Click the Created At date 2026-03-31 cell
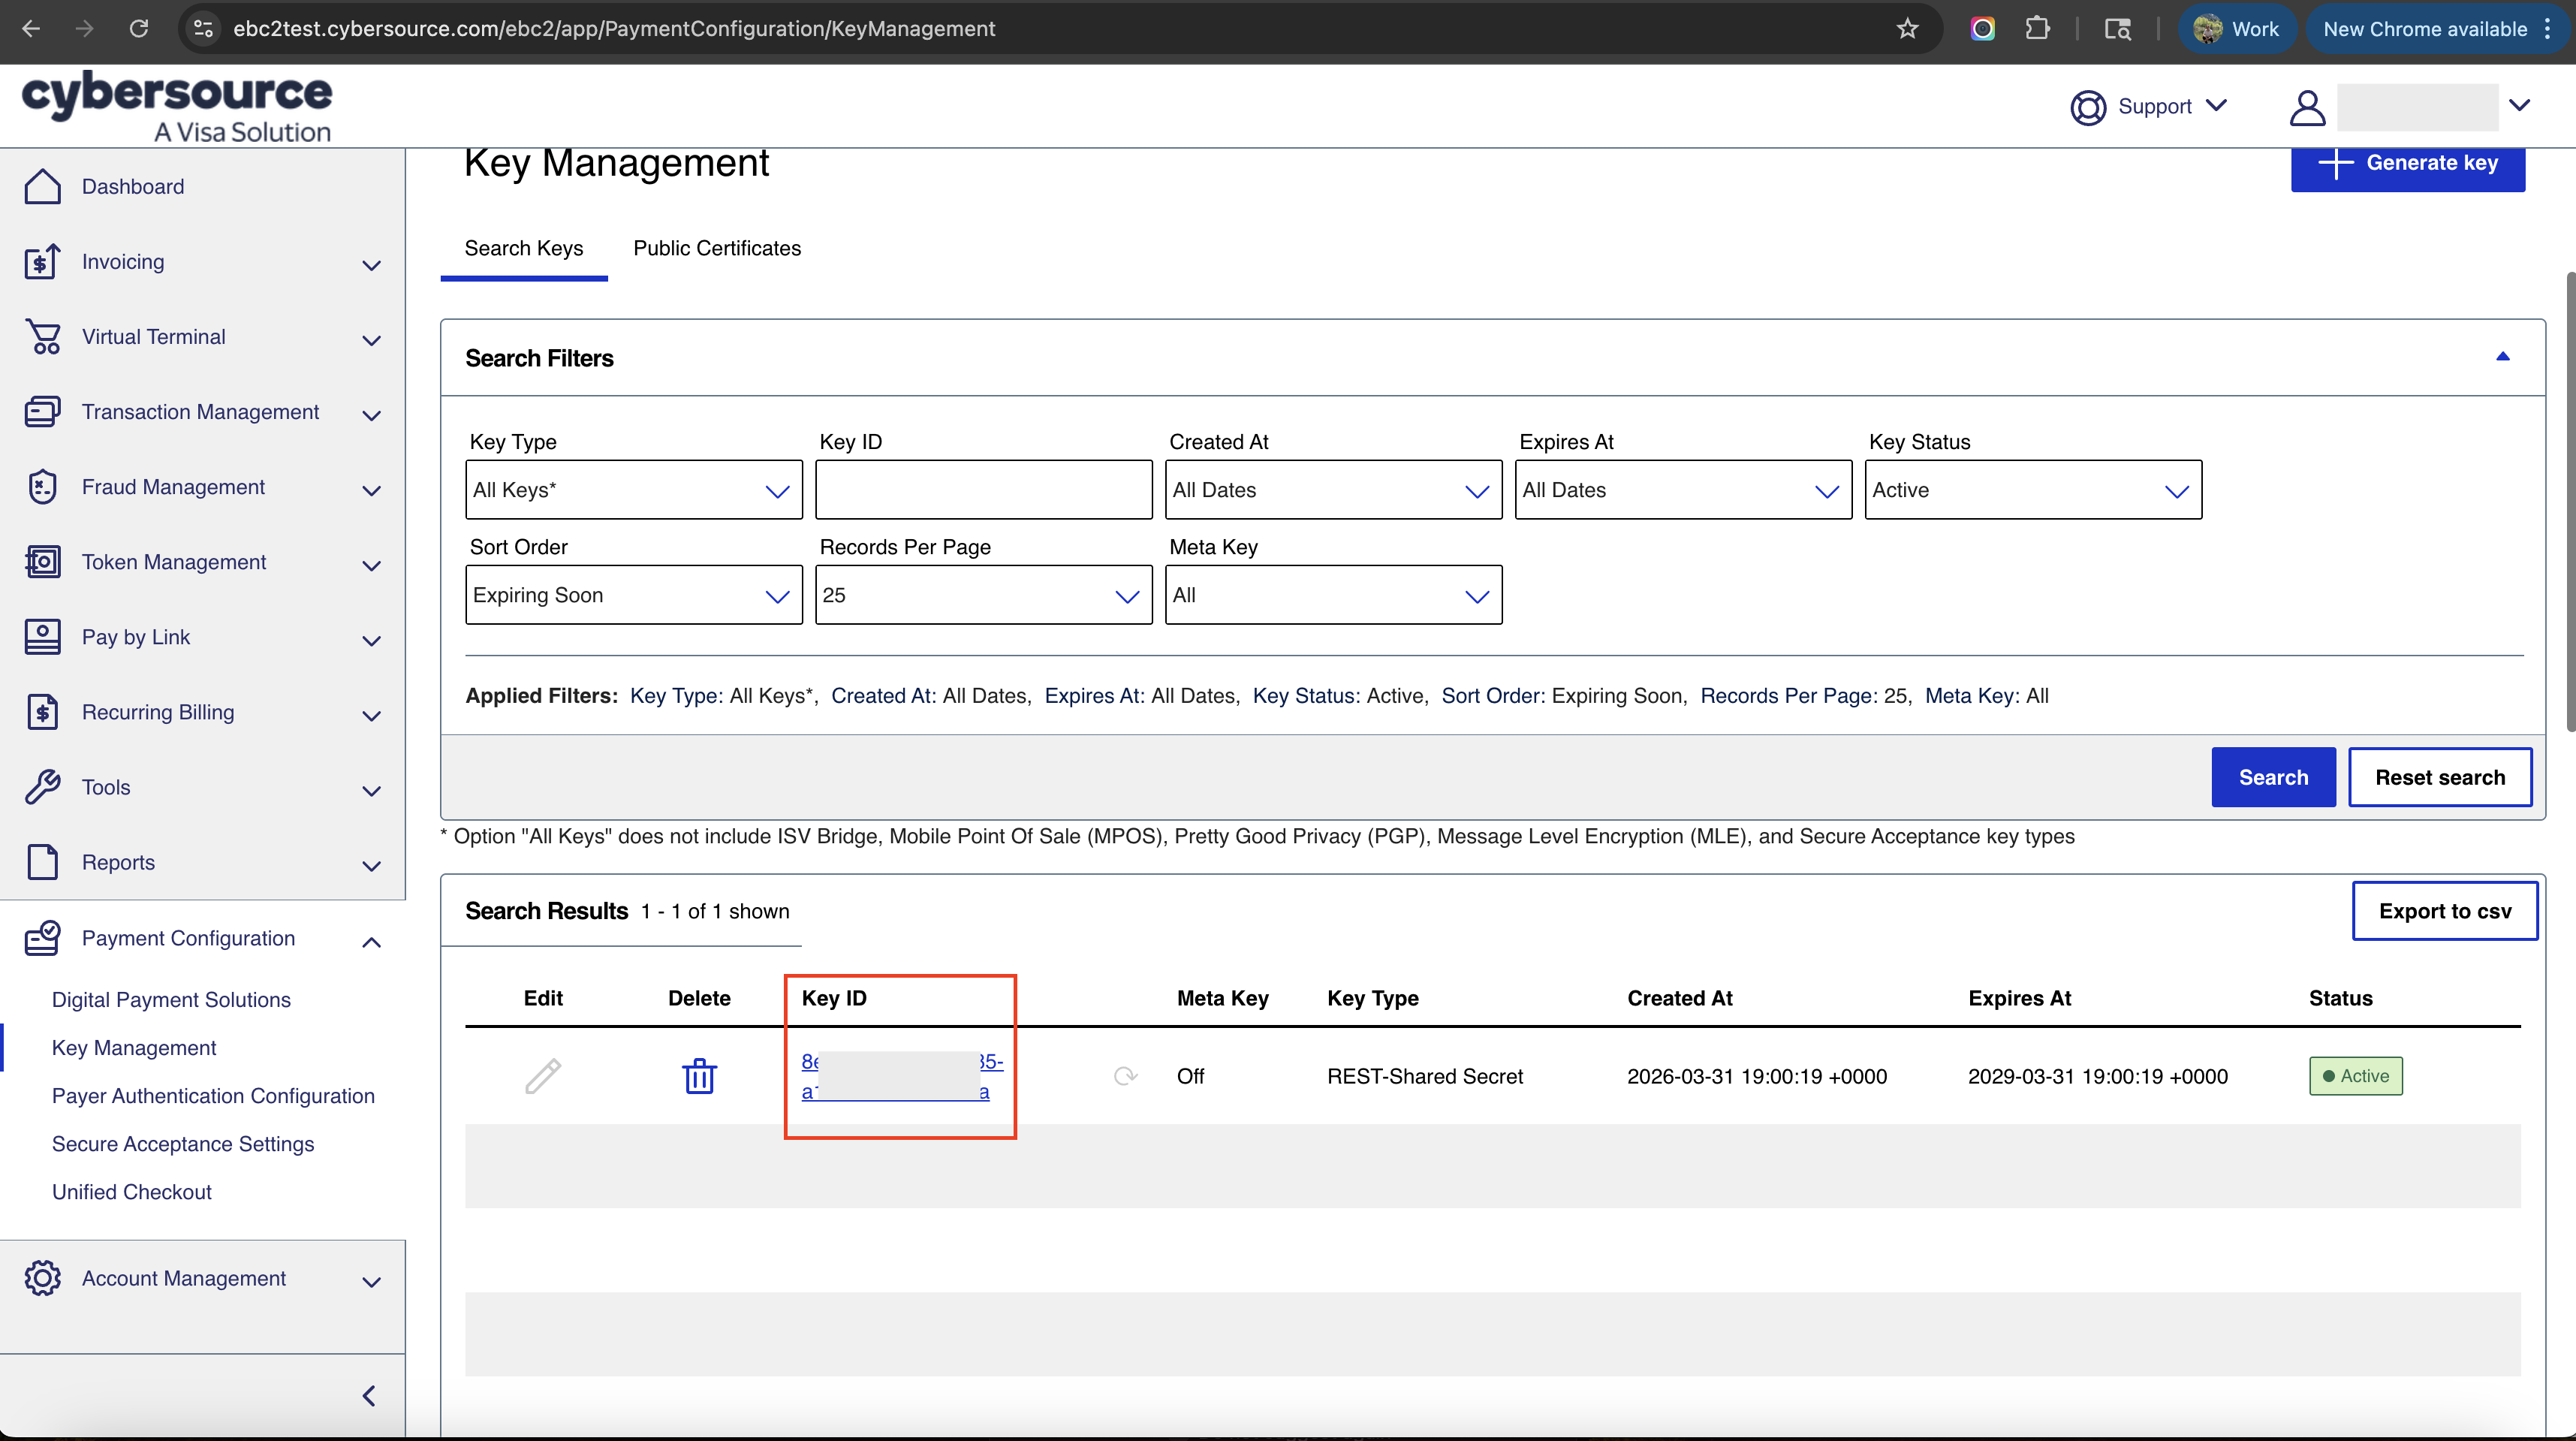 1757,1076
